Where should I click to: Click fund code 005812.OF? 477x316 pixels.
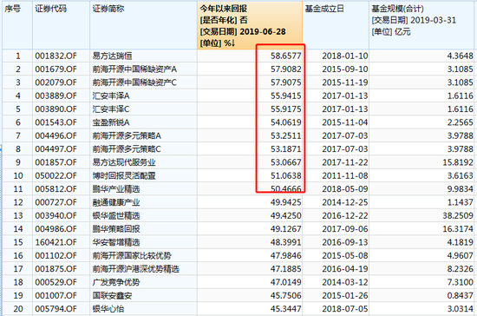(56, 189)
